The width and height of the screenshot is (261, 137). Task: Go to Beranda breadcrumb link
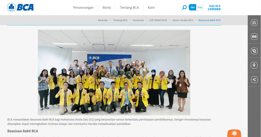[103, 20]
